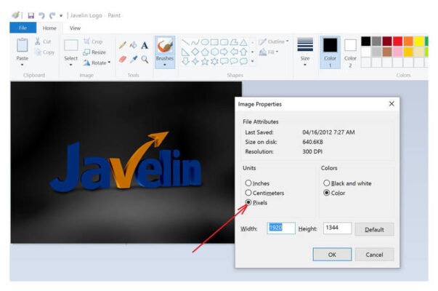This screenshot has width=438, height=291.
Task: Select the Triangle shape
Action: tap(243, 42)
